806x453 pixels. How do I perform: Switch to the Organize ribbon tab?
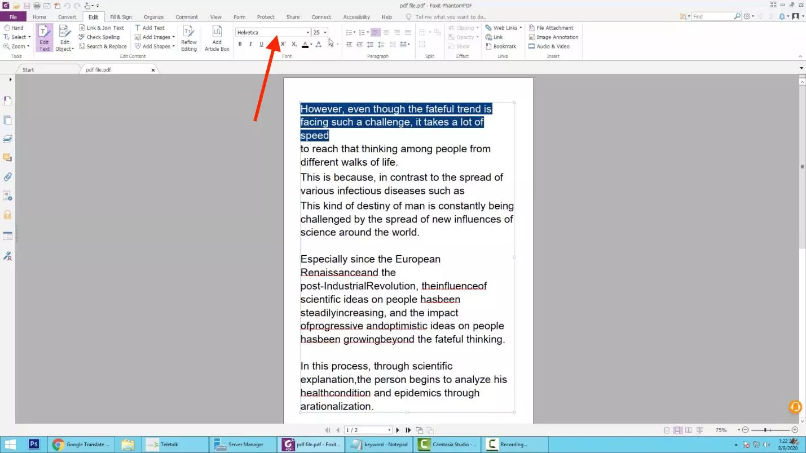[153, 16]
